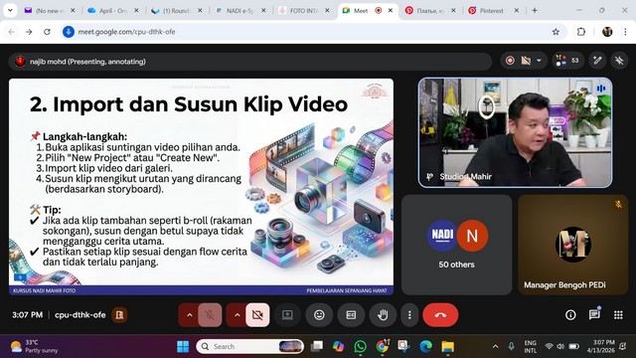Click the red Leave call button
Viewport: 636px width, 358px height.
tap(440, 315)
